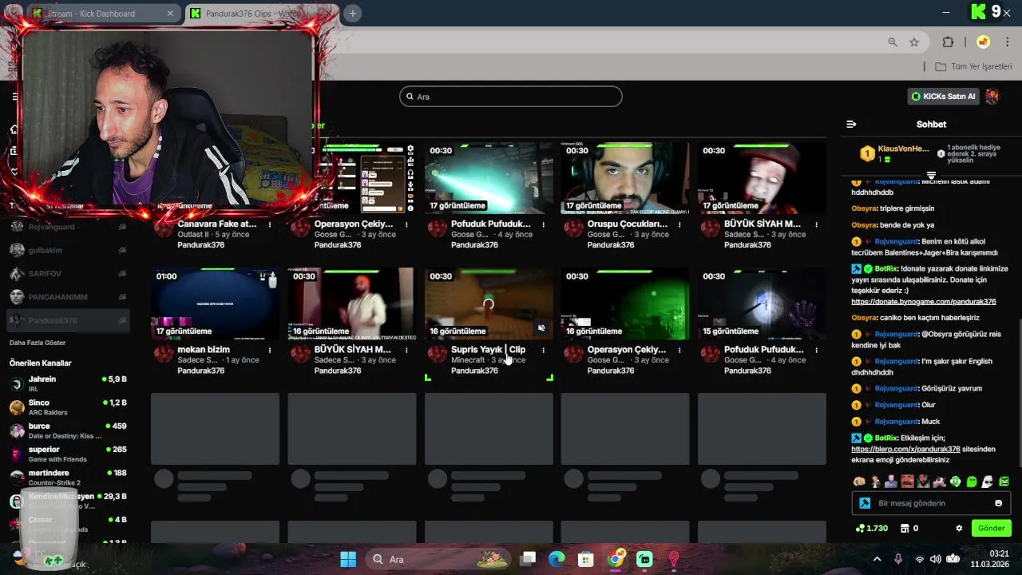
Task: Play second-row BÜYÜK SİYAH M clip
Action: coord(352,303)
